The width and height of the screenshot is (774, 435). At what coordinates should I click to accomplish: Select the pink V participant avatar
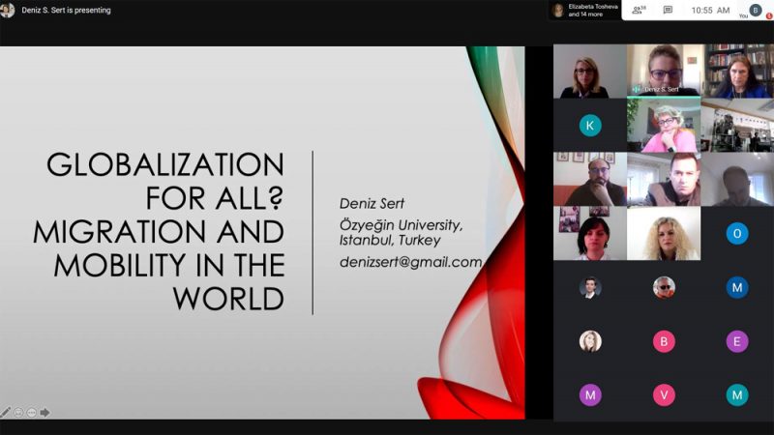pos(664,395)
